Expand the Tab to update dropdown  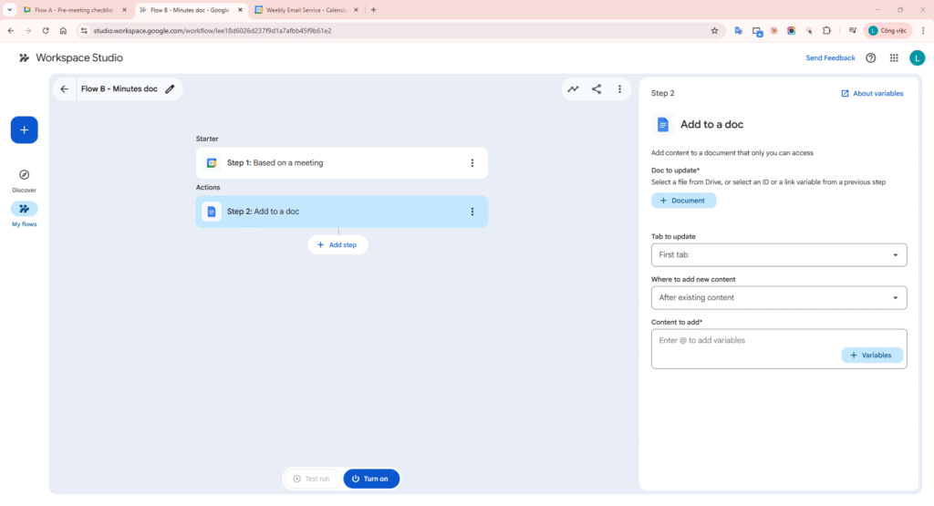[778, 255]
